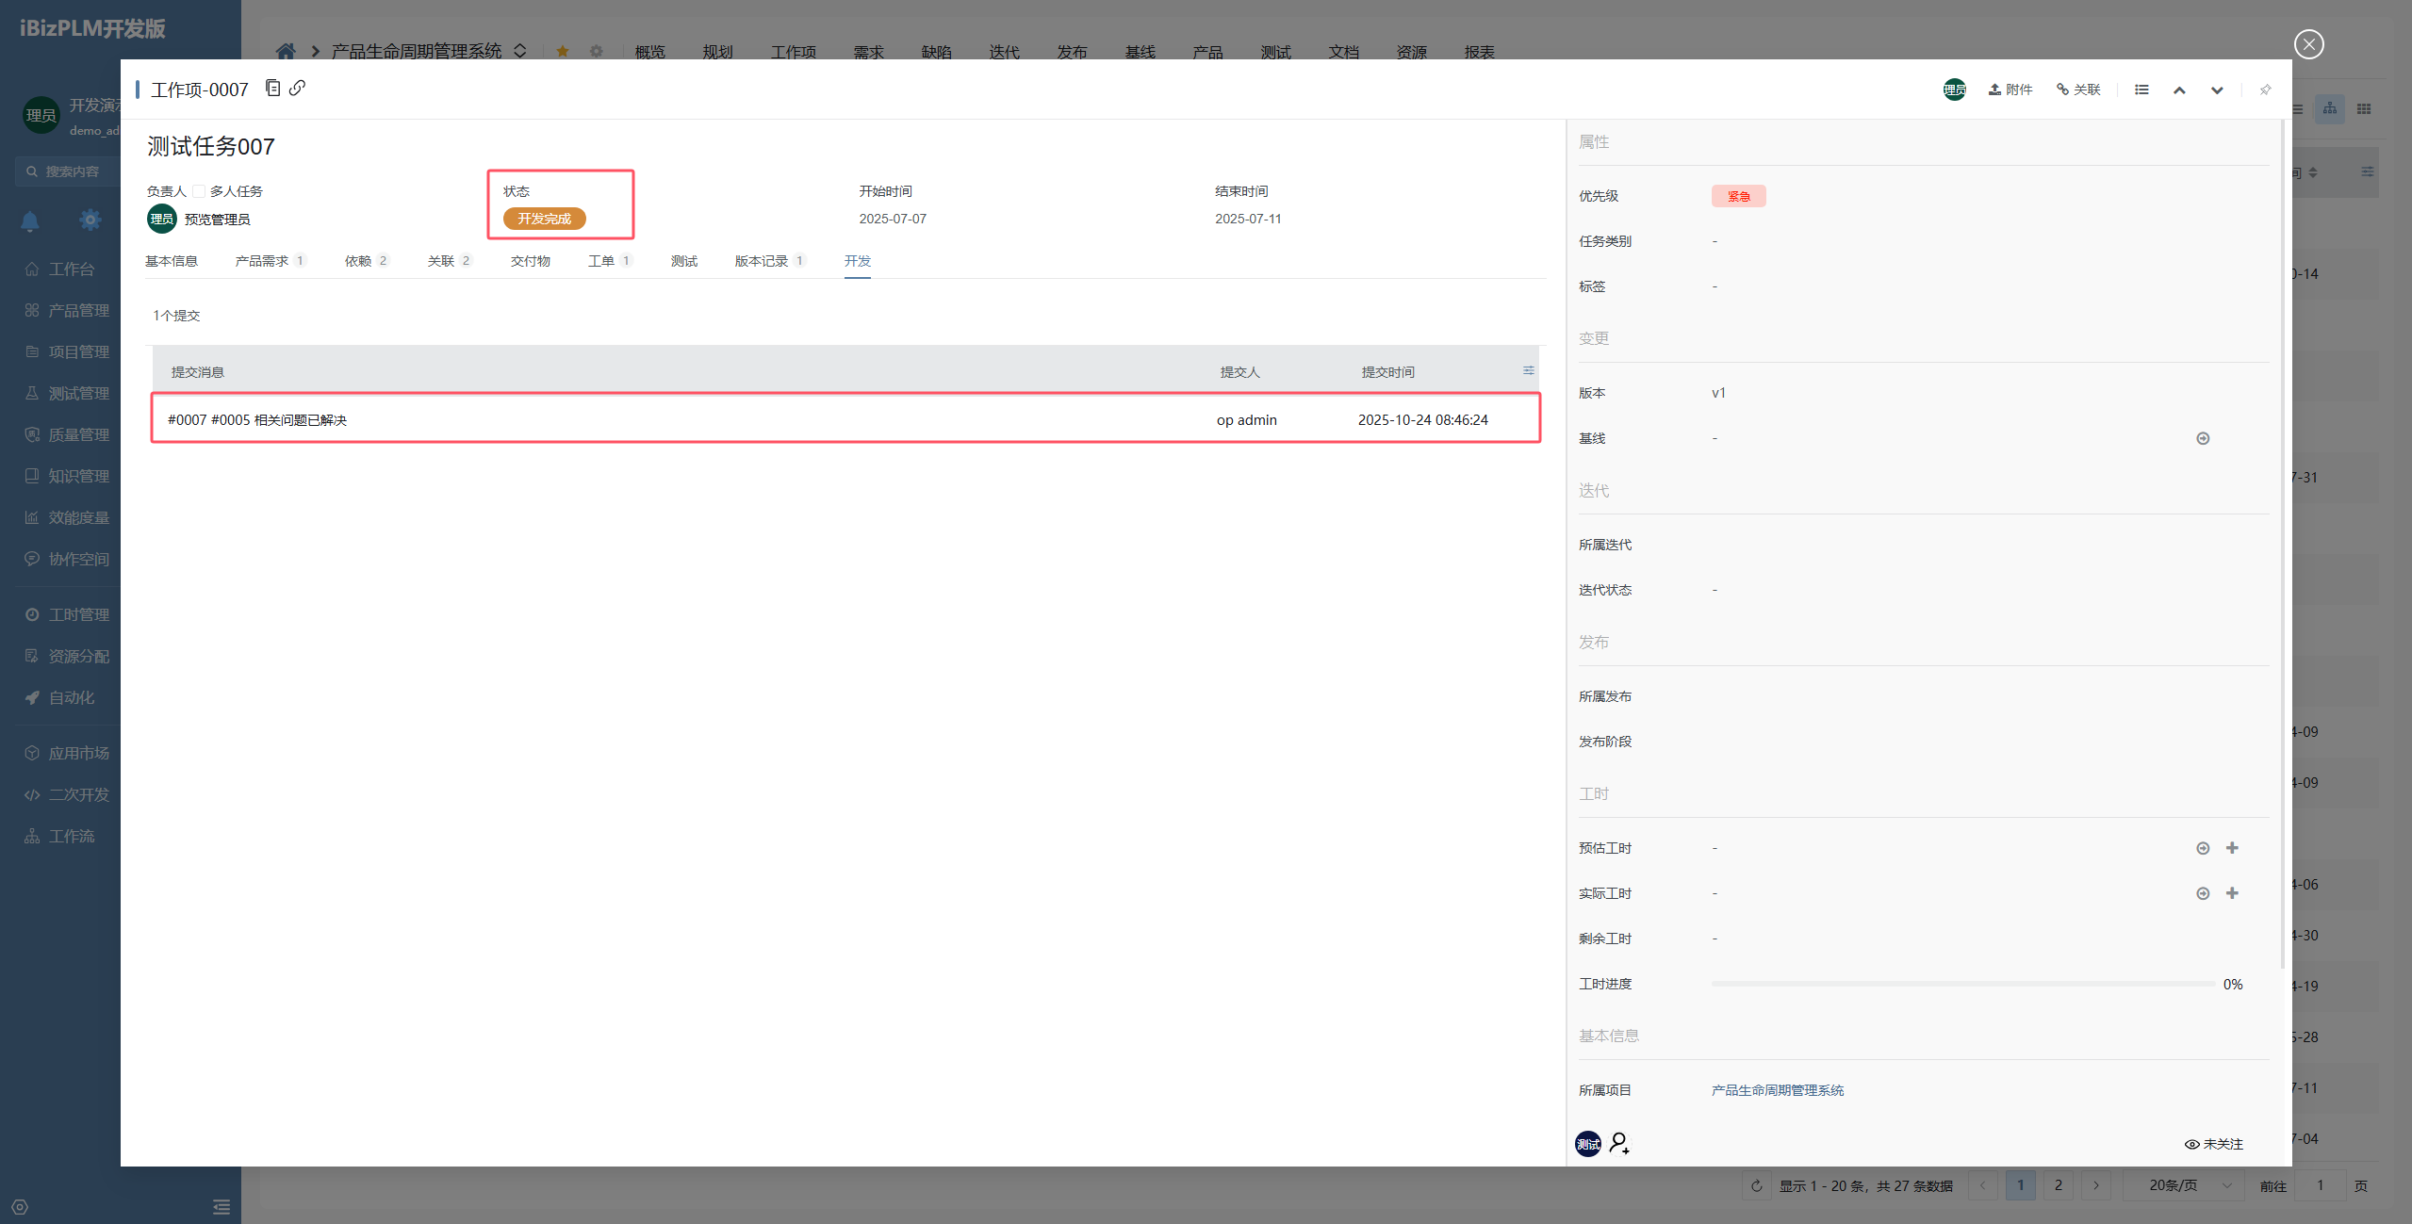Click the copy link icon beside 工作项-0007
The width and height of the screenshot is (2412, 1224).
(x=297, y=89)
